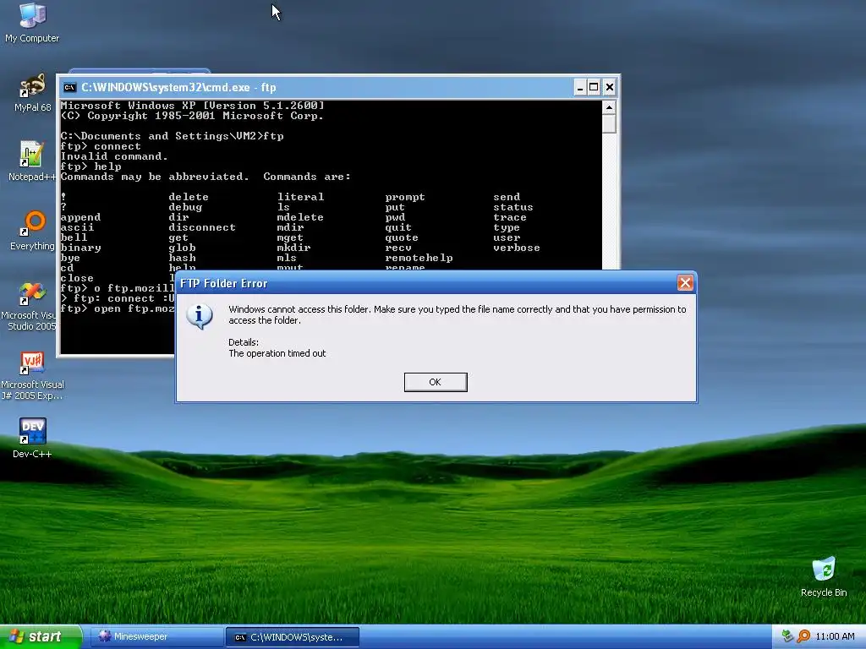
Task: Open the cmd.exe window system menu icon
Action: [69, 87]
